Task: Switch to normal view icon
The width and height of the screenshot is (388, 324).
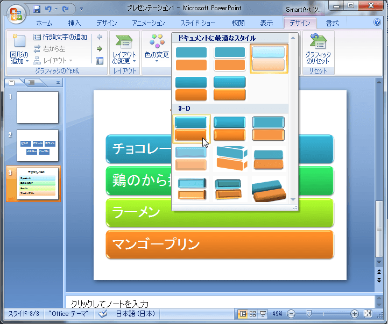Action: pos(243,314)
